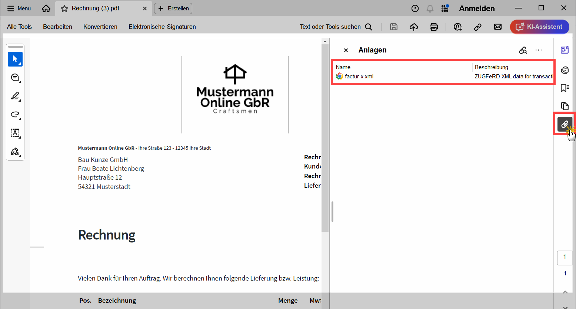The height and width of the screenshot is (309, 576).
Task: Click the Menge table header
Action: [x=288, y=300]
